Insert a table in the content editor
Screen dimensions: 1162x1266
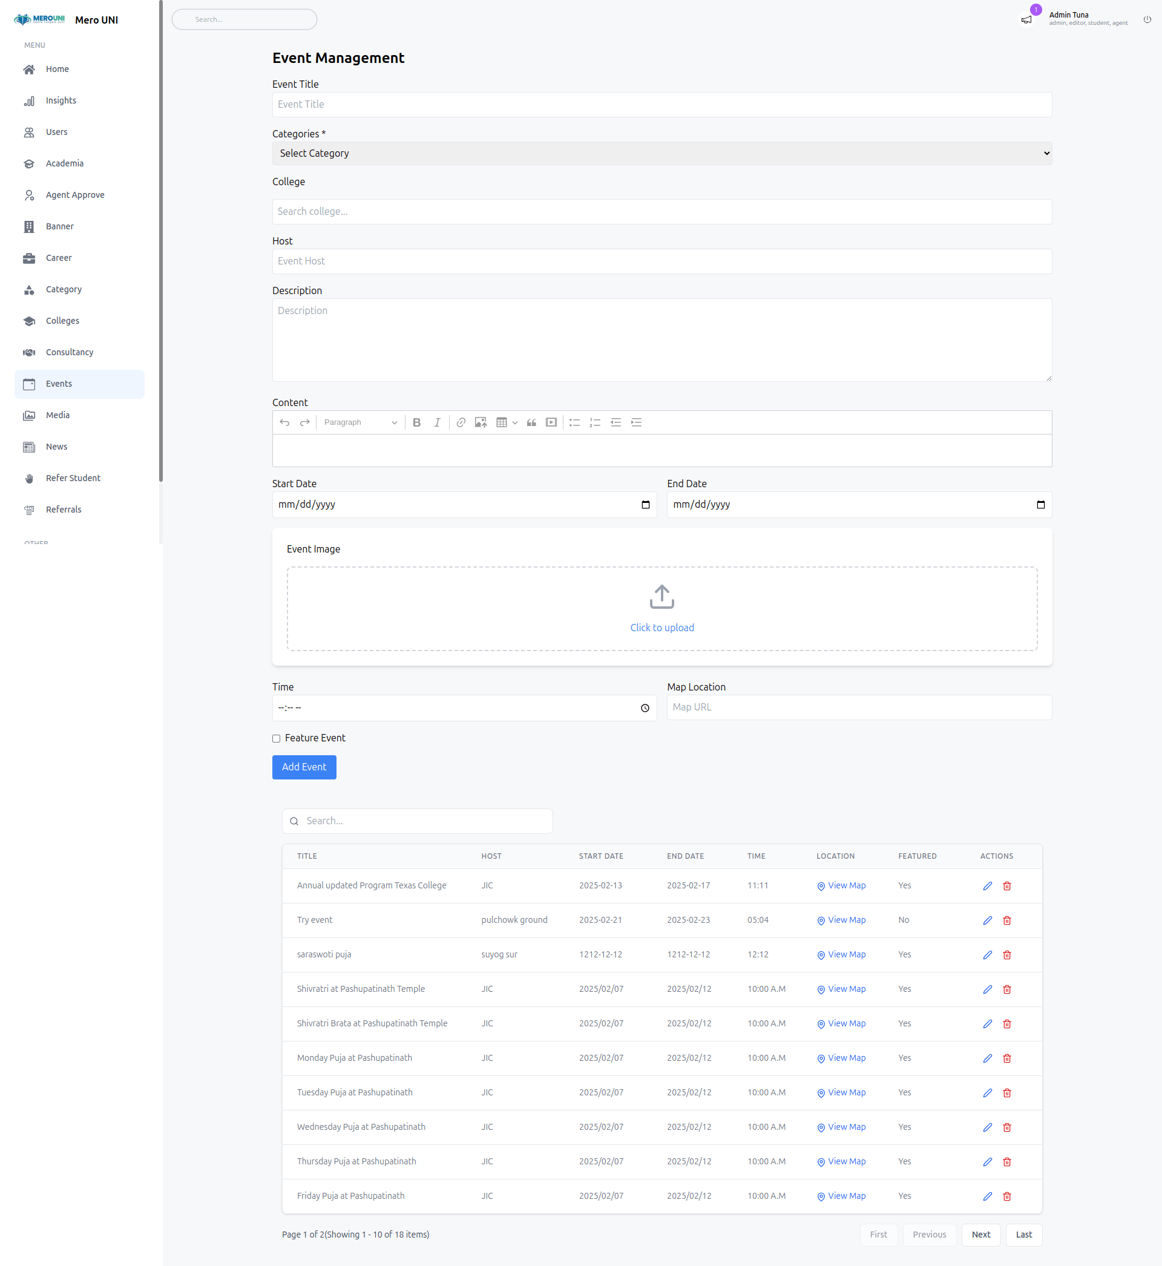click(502, 422)
